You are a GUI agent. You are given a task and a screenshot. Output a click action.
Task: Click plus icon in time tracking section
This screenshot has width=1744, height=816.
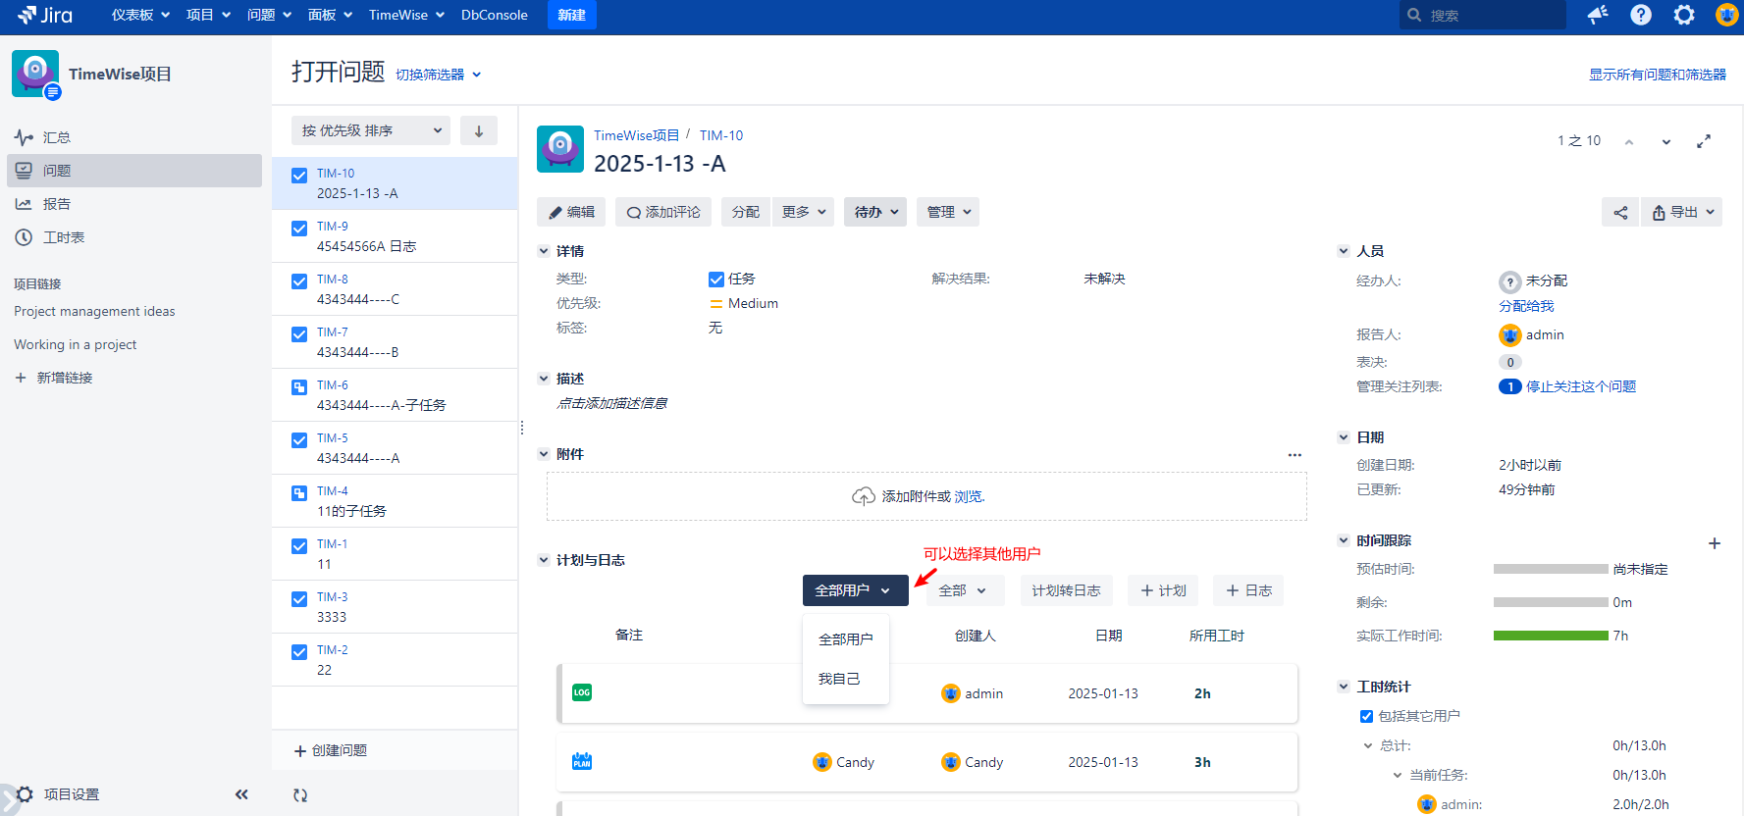tap(1715, 543)
